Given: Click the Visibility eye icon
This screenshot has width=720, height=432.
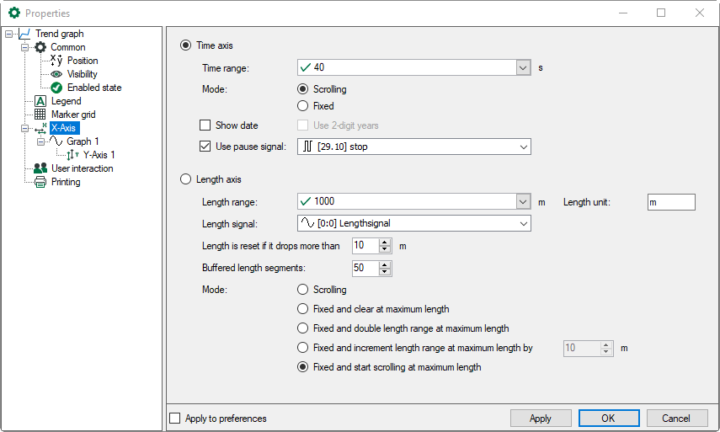Looking at the screenshot, I should tap(56, 74).
